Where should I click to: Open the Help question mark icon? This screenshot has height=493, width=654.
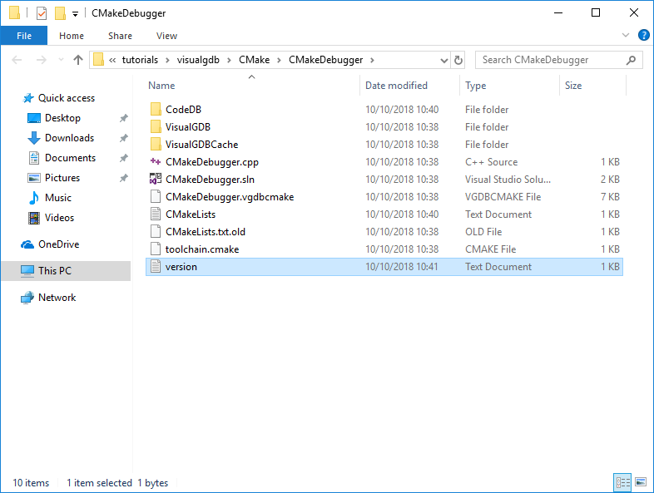pos(643,36)
